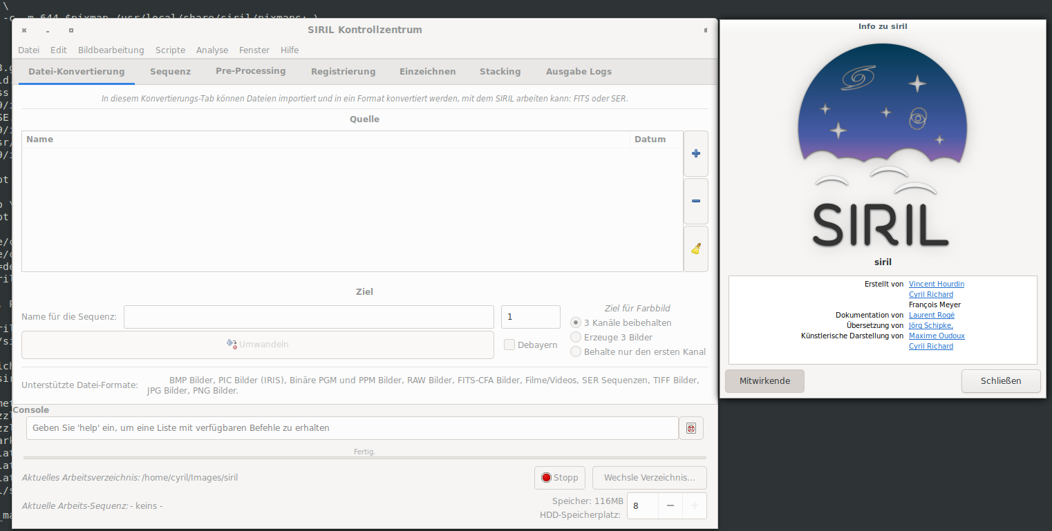The height and width of the screenshot is (531, 1052).
Task: Open Vincent Hourdin link
Action: point(937,284)
